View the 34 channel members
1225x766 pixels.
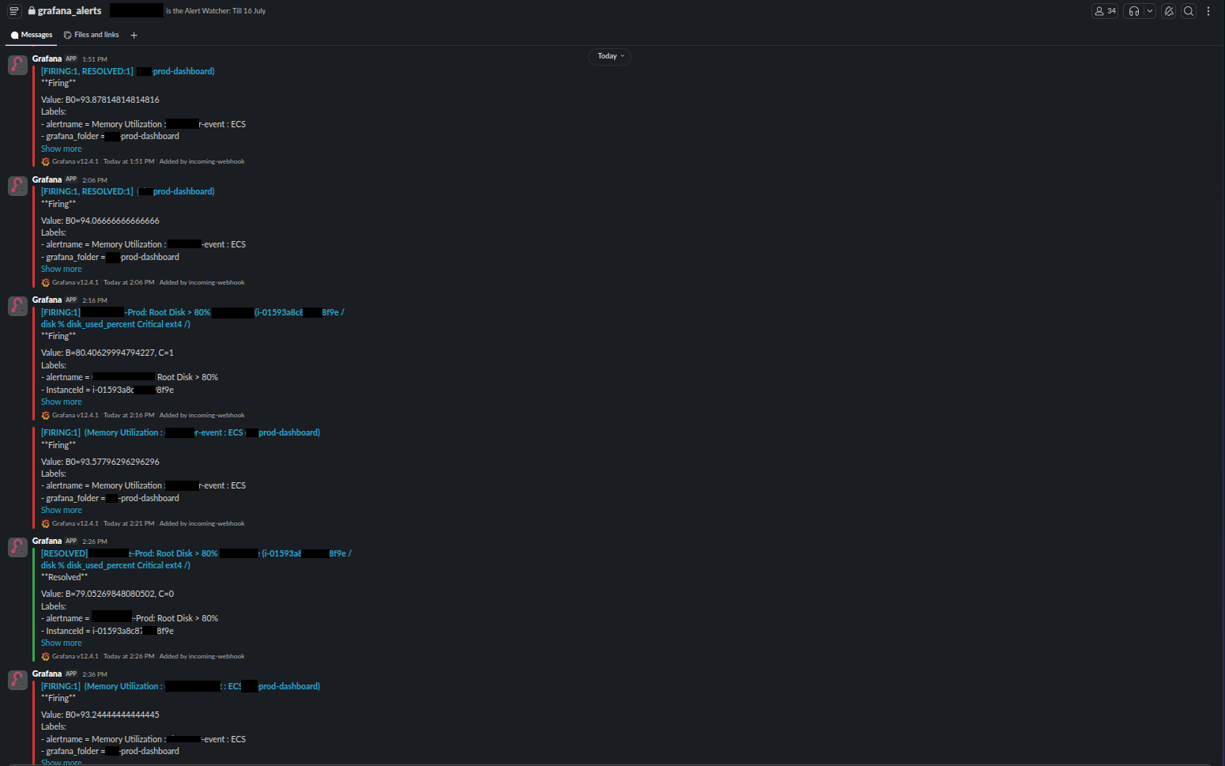tap(1105, 11)
